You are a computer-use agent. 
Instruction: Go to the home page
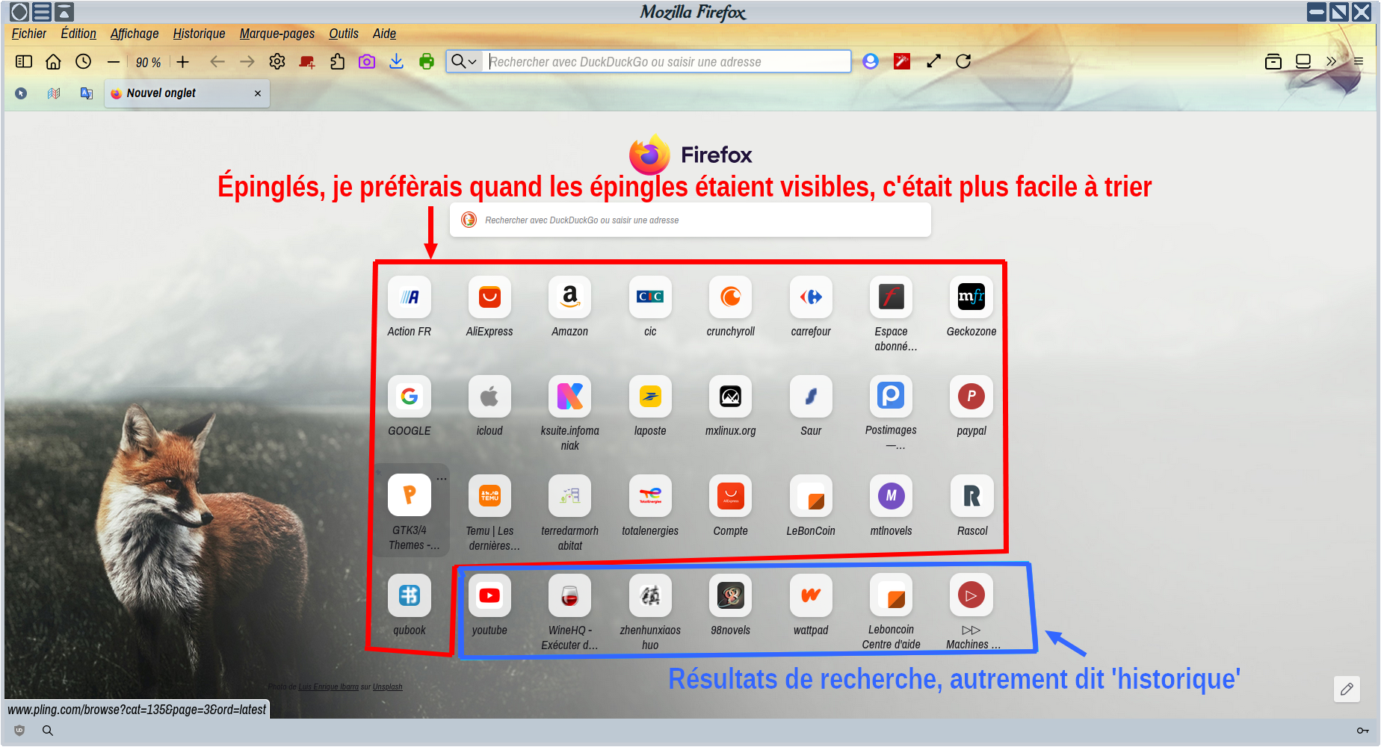53,62
